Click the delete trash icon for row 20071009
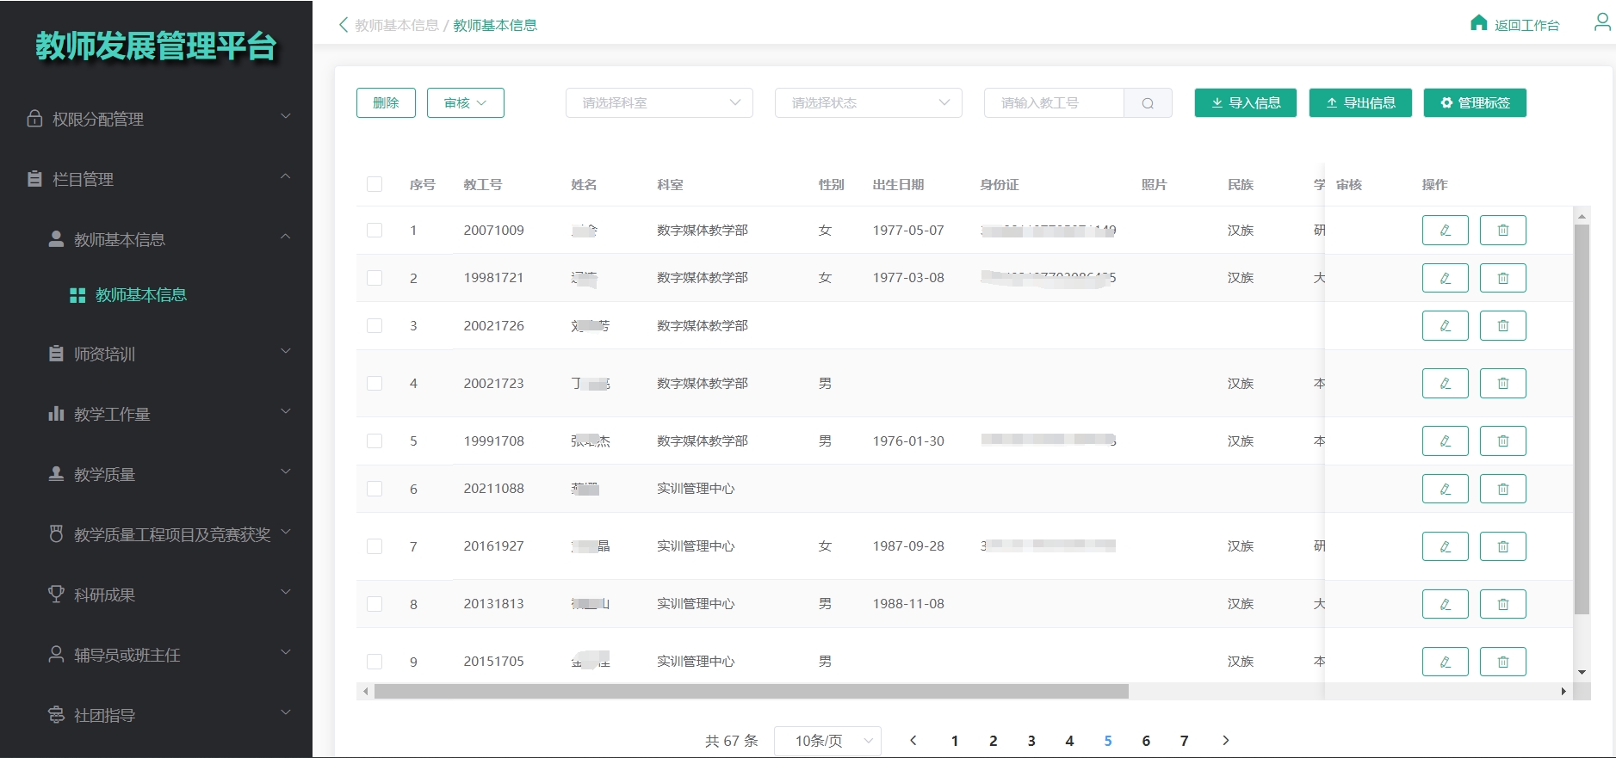Screen dimensions: 1616x758 click(1502, 231)
